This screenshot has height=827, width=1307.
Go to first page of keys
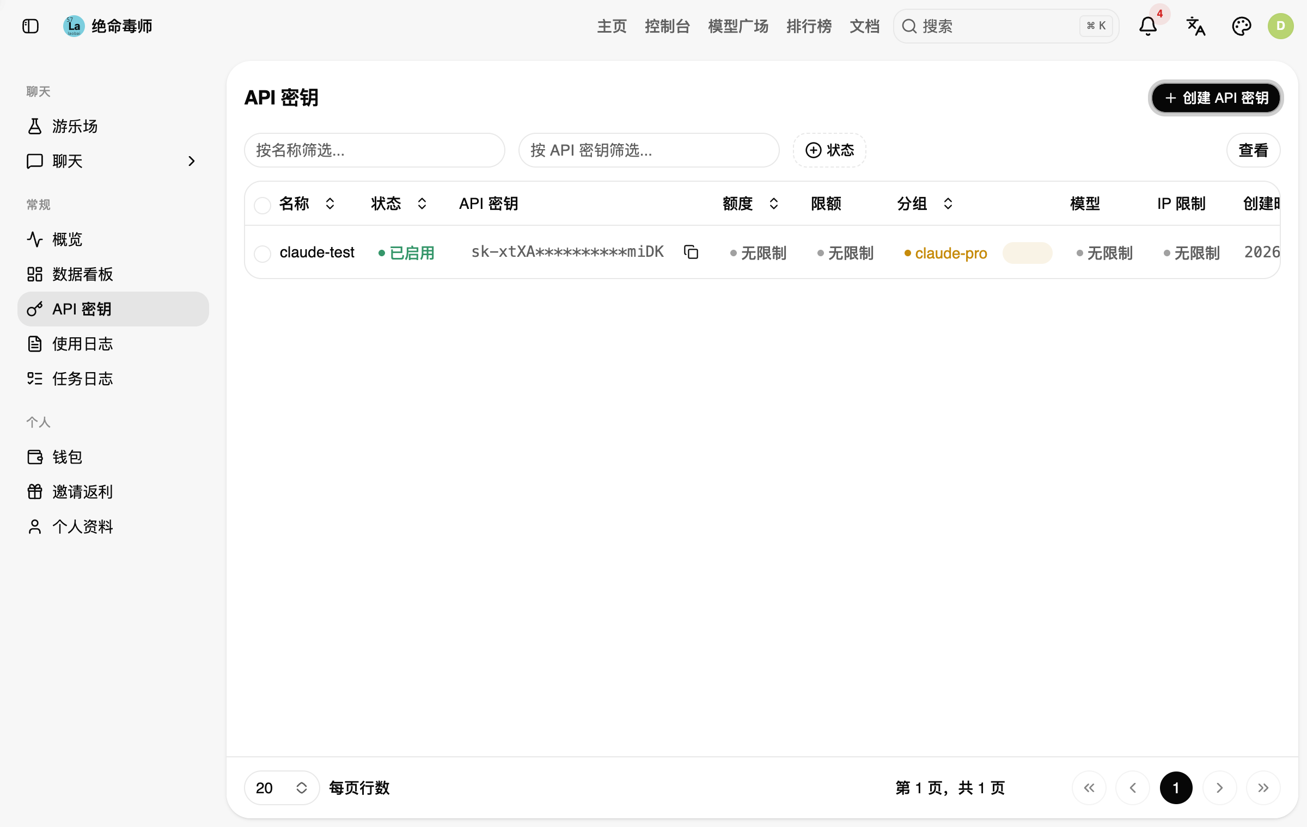point(1089,788)
